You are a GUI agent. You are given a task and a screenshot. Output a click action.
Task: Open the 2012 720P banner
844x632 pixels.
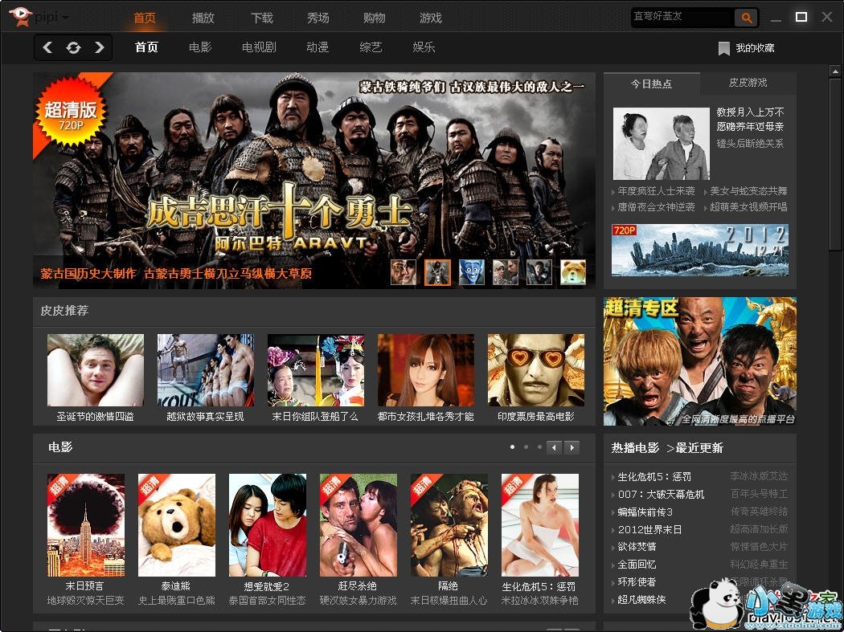700,250
